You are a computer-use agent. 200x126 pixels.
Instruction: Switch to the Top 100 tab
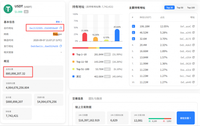pos(191,8)
